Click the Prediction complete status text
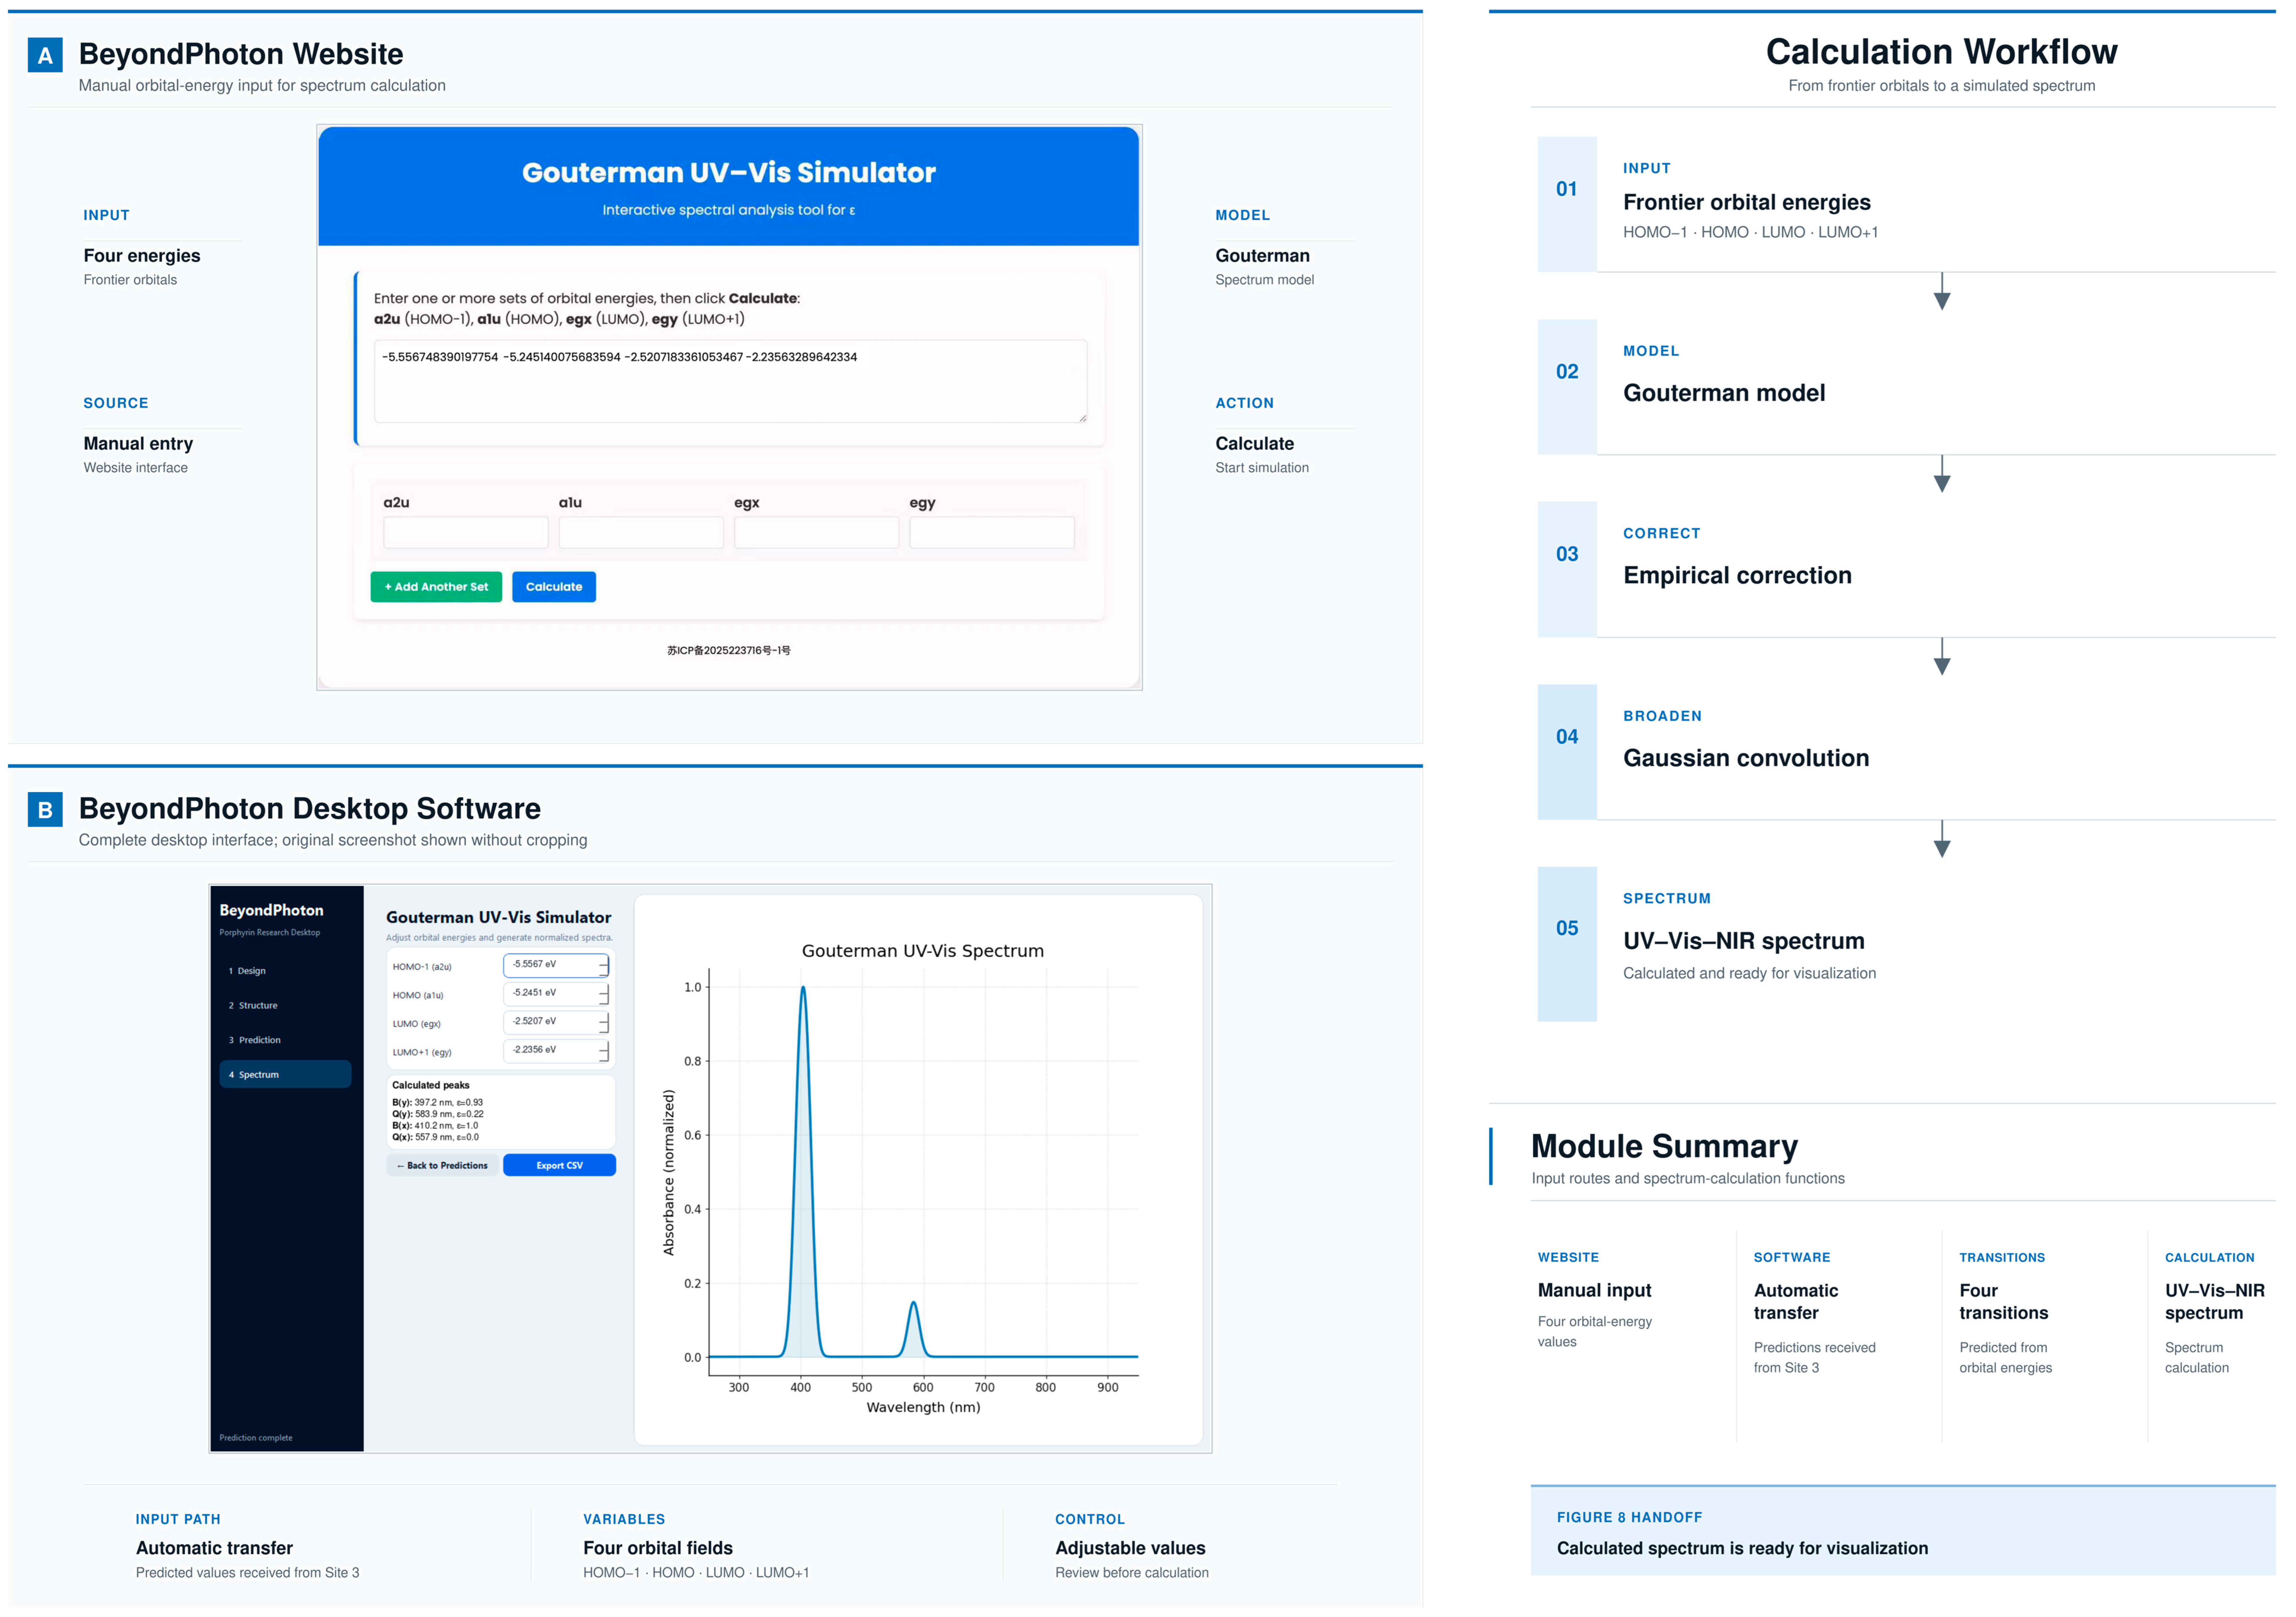Viewport: 2296px width, 1617px height. click(256, 1438)
